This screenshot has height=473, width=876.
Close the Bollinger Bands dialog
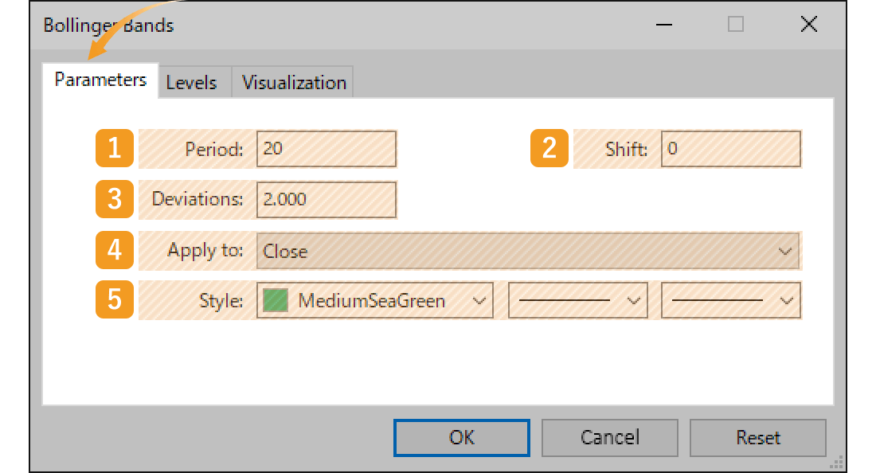808,25
